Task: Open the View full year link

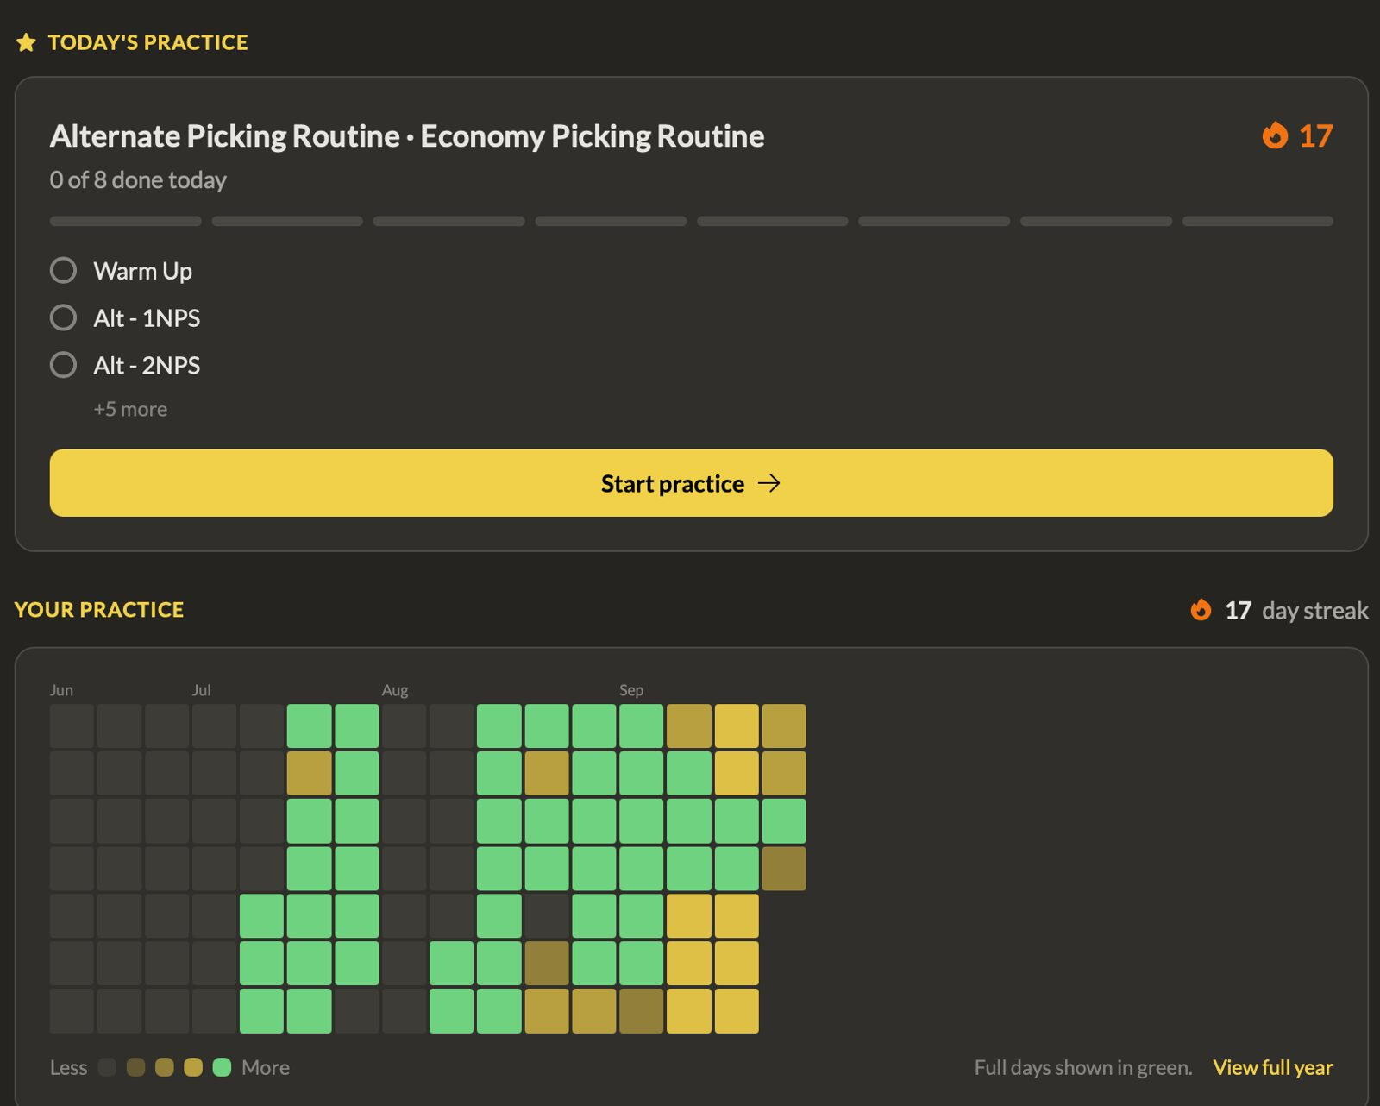Action: [1272, 1067]
